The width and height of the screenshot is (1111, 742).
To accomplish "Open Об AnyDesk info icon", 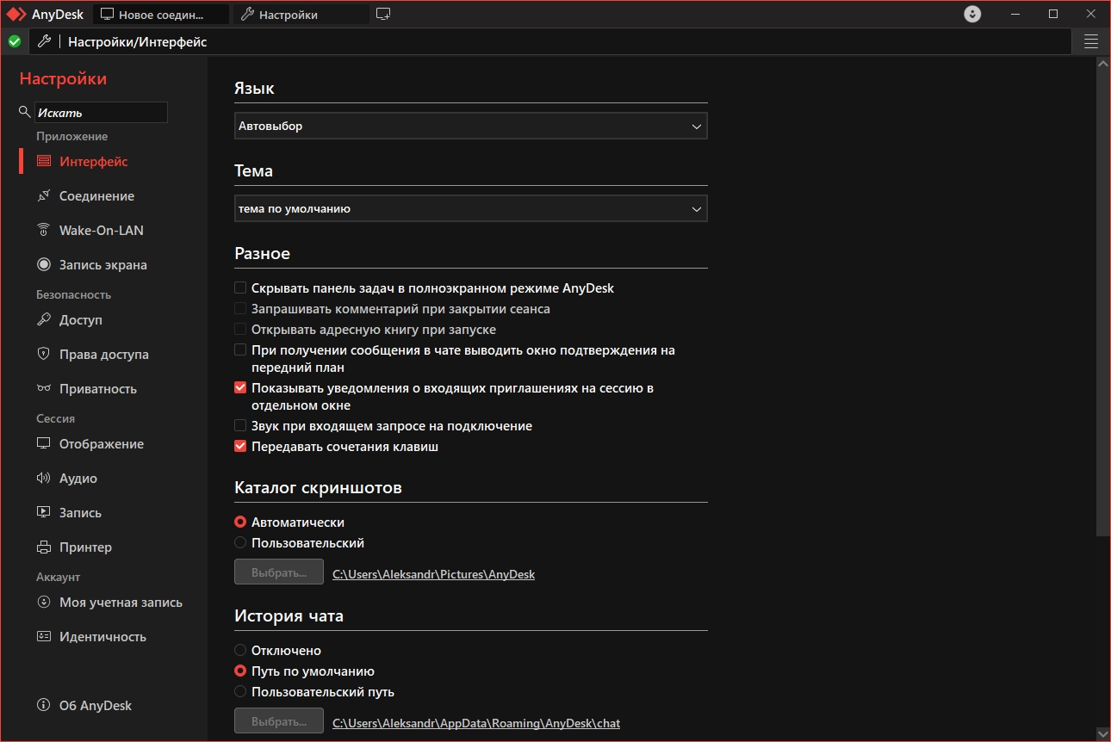I will [44, 706].
